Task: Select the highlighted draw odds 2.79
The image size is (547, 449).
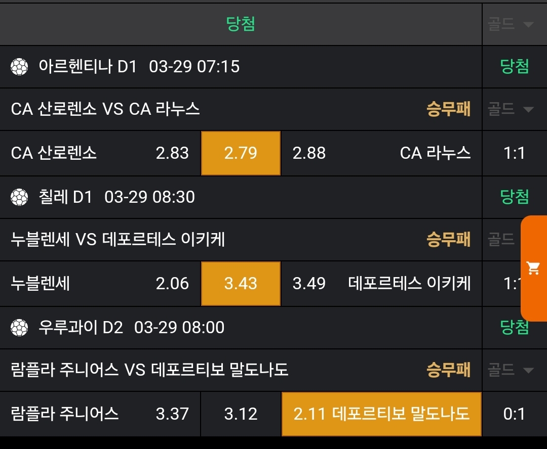Action: coord(241,153)
